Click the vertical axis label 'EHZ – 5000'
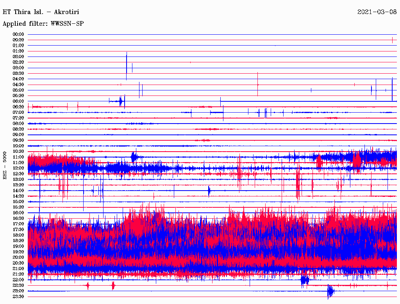The width and height of the screenshot is (400, 304). pos(5,166)
